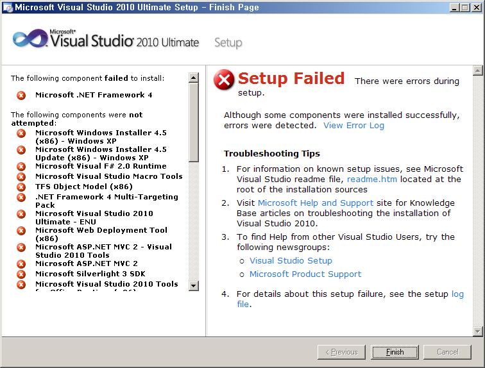This screenshot has width=485, height=368.
Task: Click component list scrollbar up arrow
Action: point(193,77)
